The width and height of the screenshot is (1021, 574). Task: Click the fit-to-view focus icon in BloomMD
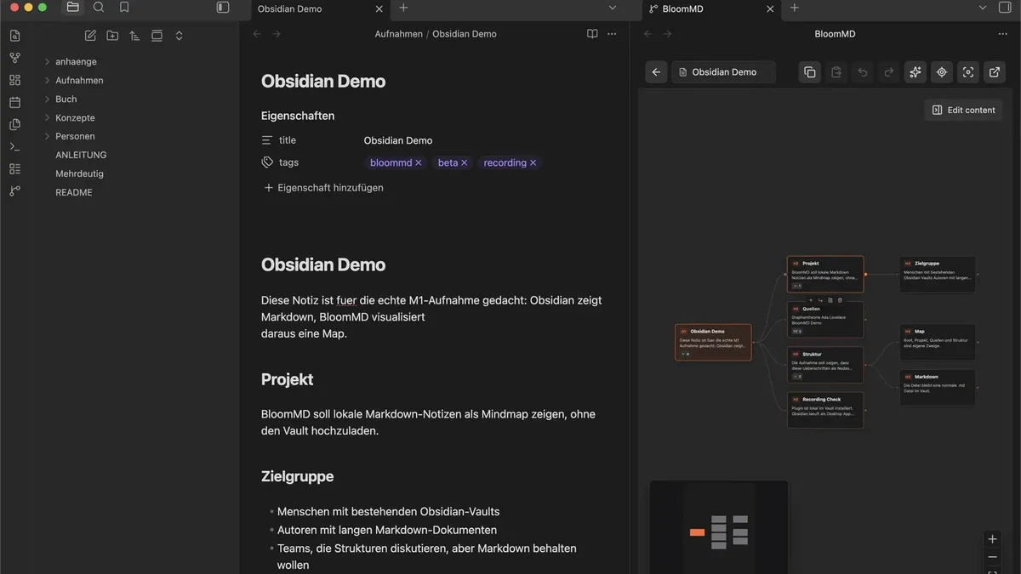point(968,72)
